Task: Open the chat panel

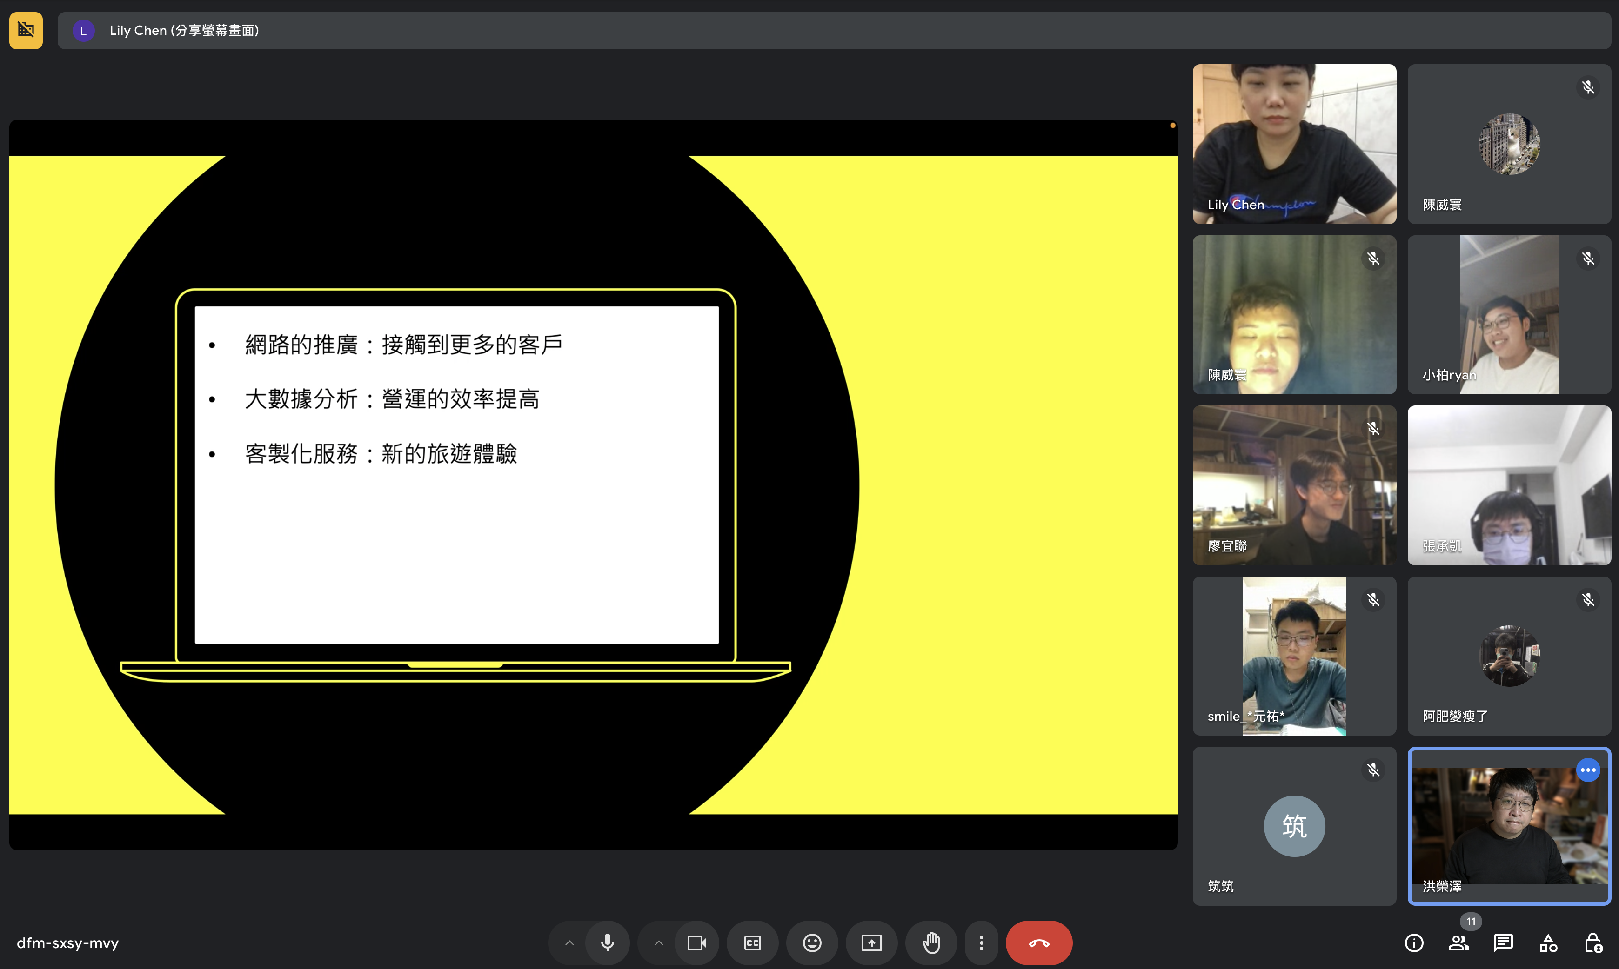Action: tap(1503, 942)
